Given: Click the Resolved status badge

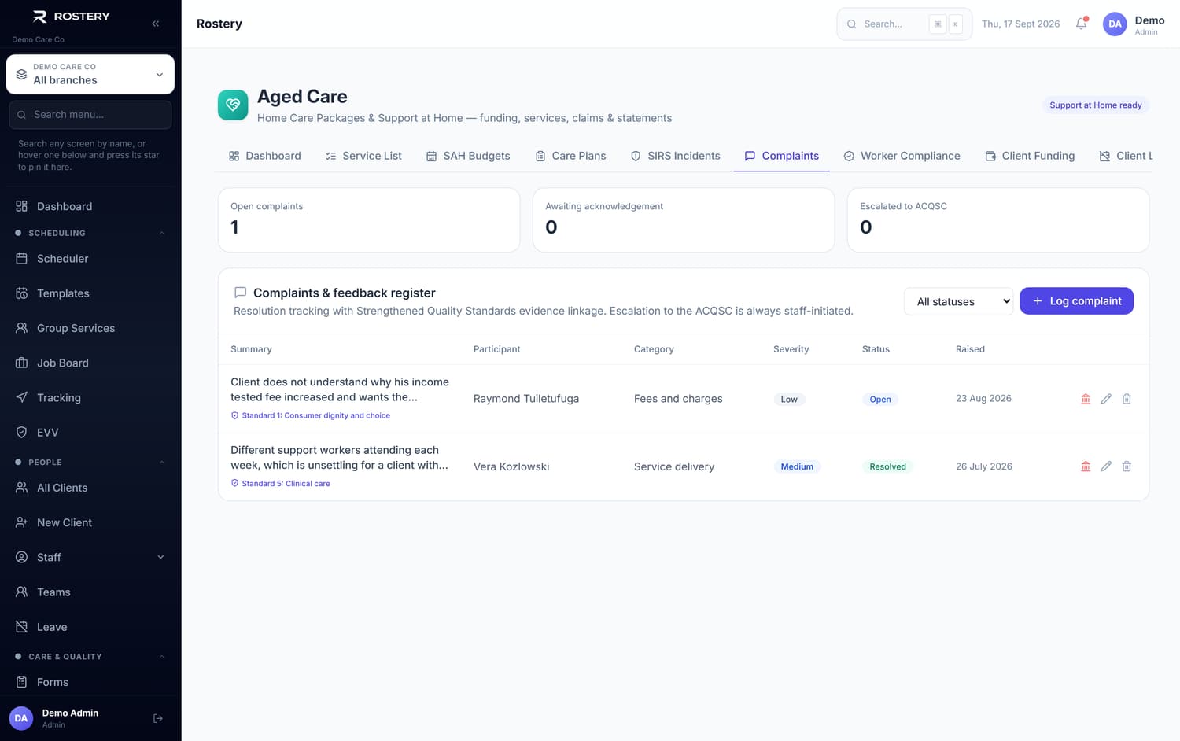Looking at the screenshot, I should tap(887, 466).
